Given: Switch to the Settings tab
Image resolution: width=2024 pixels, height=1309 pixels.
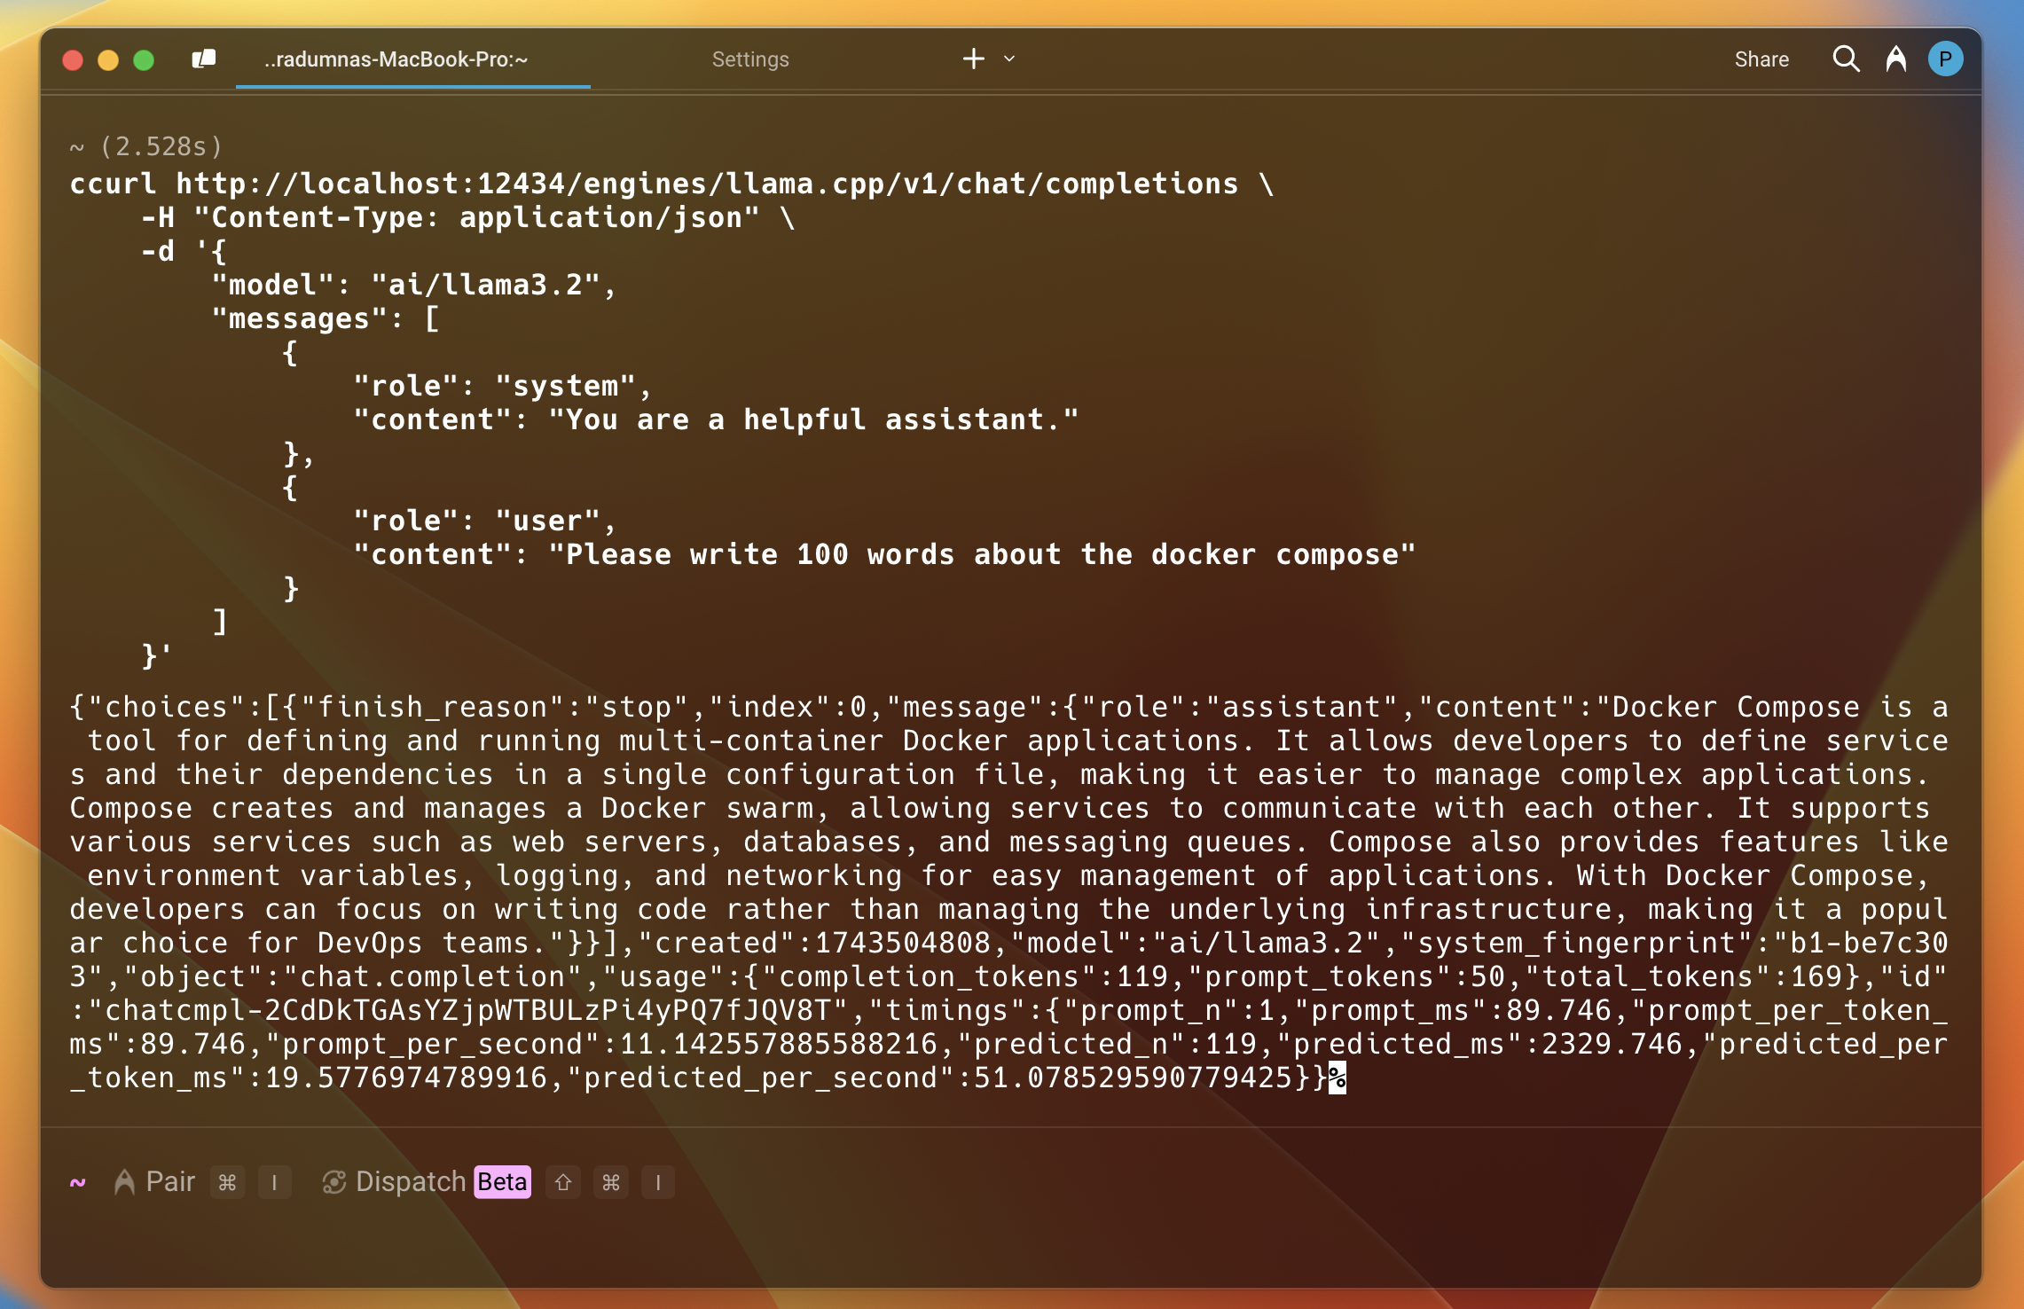Looking at the screenshot, I should click(x=750, y=59).
